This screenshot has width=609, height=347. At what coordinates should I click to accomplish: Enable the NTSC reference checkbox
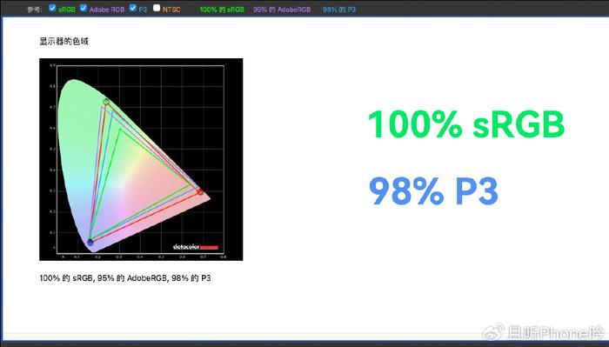point(157,8)
